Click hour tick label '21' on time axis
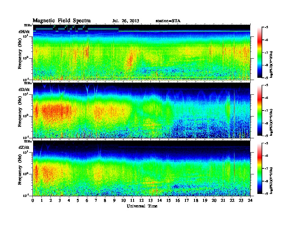Viewport: 298px width, 230px height. pyautogui.click(x=223, y=201)
